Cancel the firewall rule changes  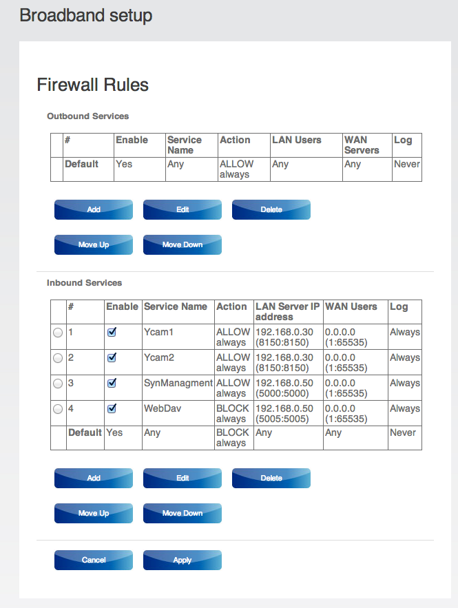[94, 560]
